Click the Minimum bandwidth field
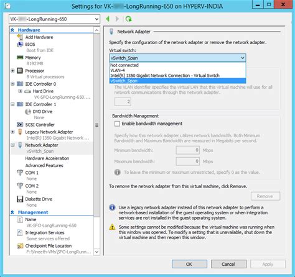 pos(188,150)
